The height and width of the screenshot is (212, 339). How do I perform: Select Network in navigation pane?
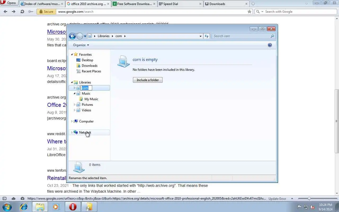(x=85, y=132)
